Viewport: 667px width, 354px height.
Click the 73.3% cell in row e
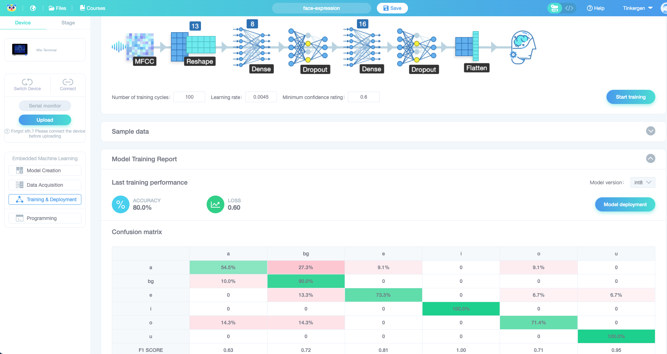[x=384, y=295]
